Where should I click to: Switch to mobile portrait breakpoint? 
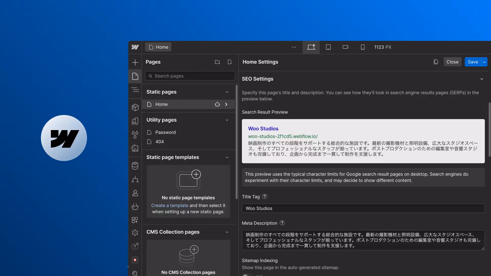[x=362, y=47]
